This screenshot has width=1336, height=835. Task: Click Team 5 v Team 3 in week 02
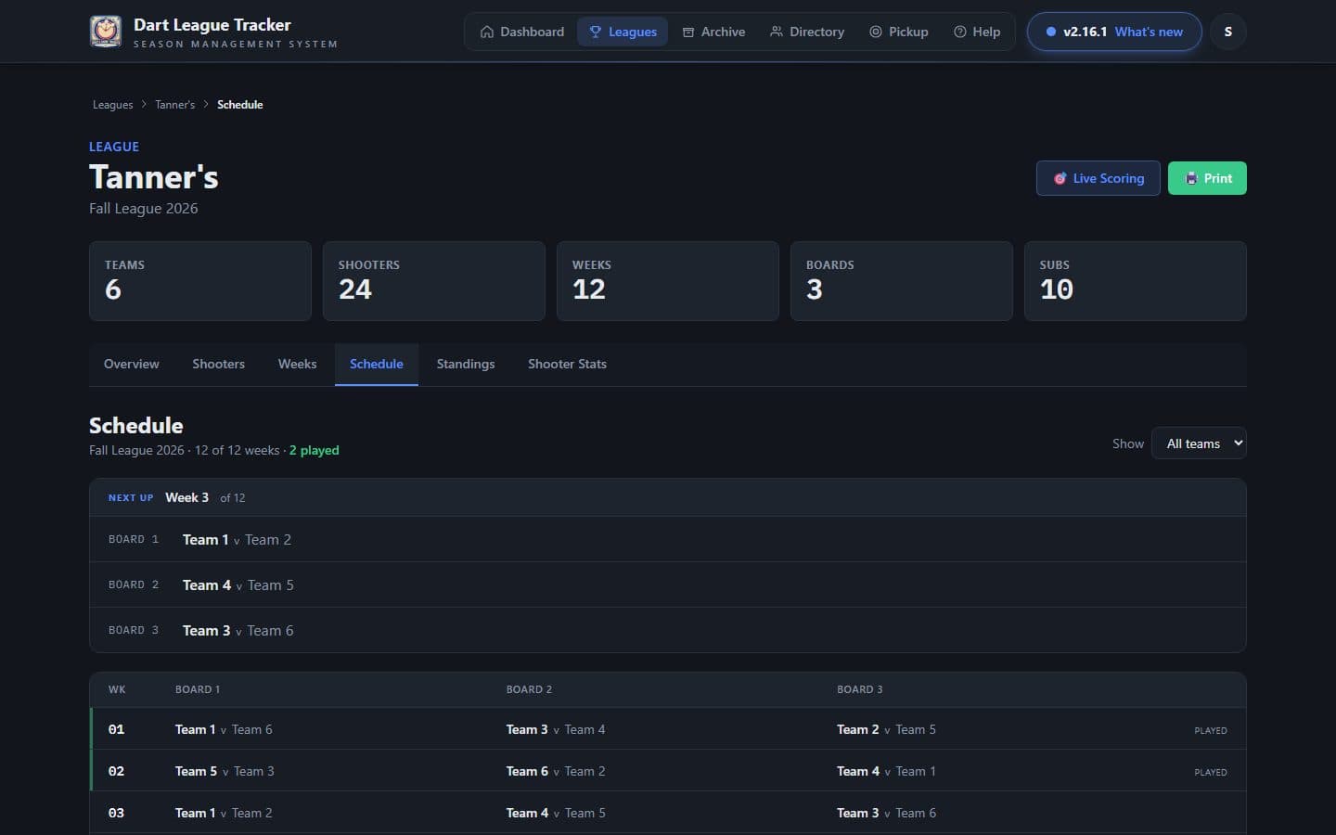coord(225,771)
